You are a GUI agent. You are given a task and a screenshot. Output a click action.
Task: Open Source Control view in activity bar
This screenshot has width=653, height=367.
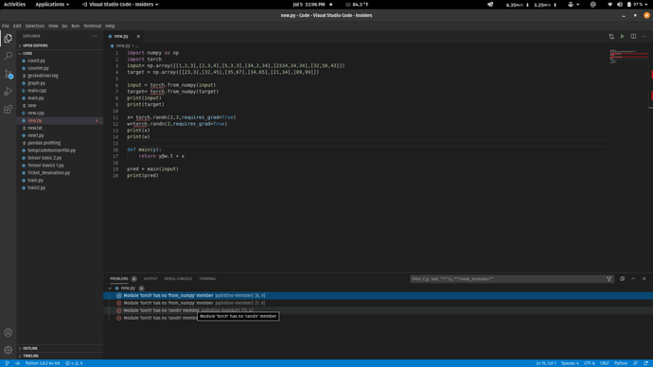(8, 74)
